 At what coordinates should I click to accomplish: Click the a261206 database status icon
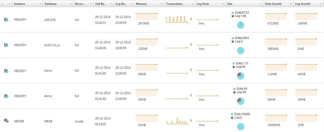pyautogui.click(x=6, y=20)
